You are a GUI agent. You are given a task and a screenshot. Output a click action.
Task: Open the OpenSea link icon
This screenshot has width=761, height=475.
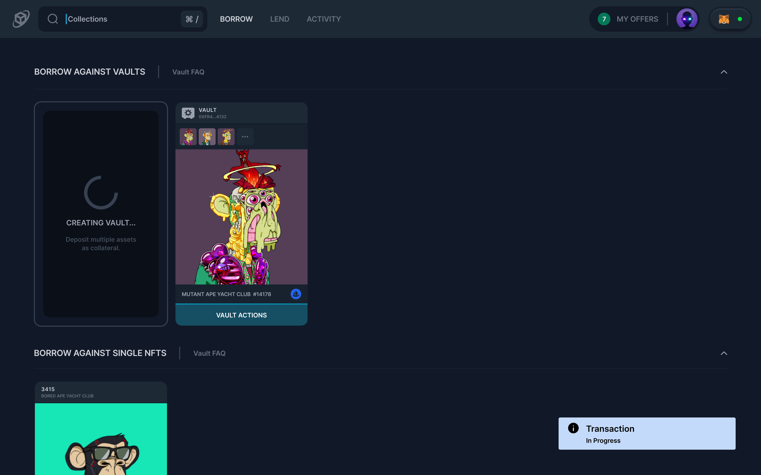296,294
